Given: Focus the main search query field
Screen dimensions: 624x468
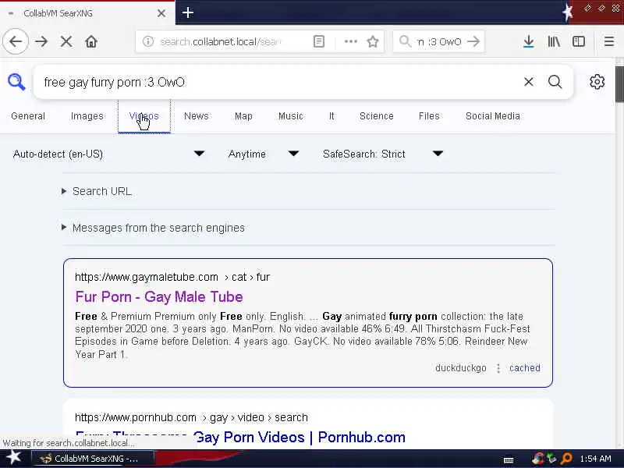Looking at the screenshot, I should [278, 82].
